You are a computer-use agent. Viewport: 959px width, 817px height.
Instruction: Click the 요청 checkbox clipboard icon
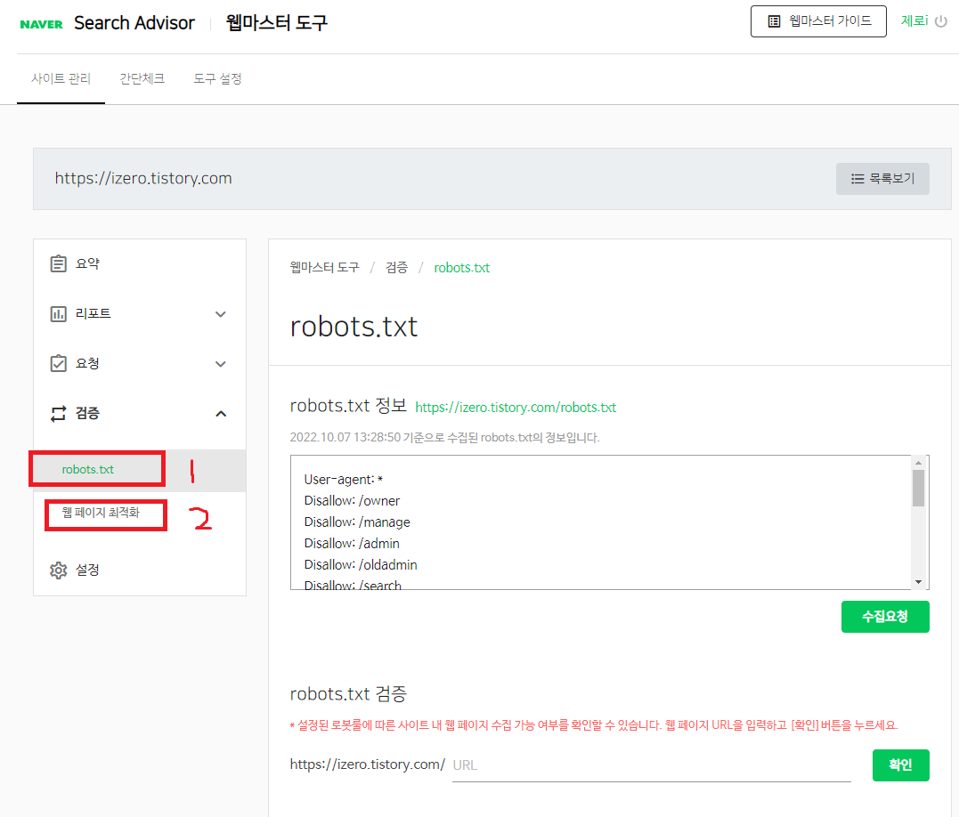click(58, 364)
